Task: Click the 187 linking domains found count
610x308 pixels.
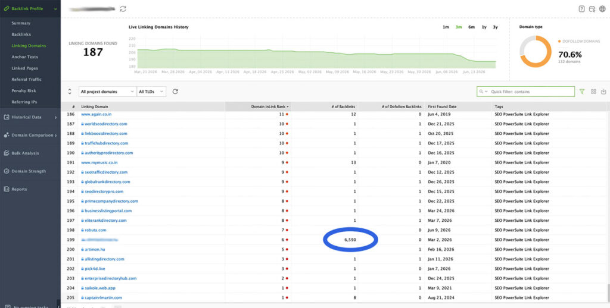Action: (92, 52)
